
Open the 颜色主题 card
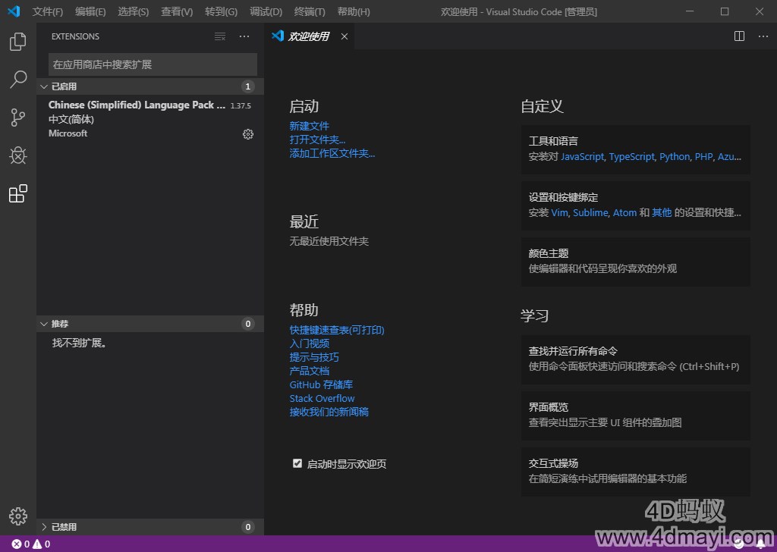point(635,262)
